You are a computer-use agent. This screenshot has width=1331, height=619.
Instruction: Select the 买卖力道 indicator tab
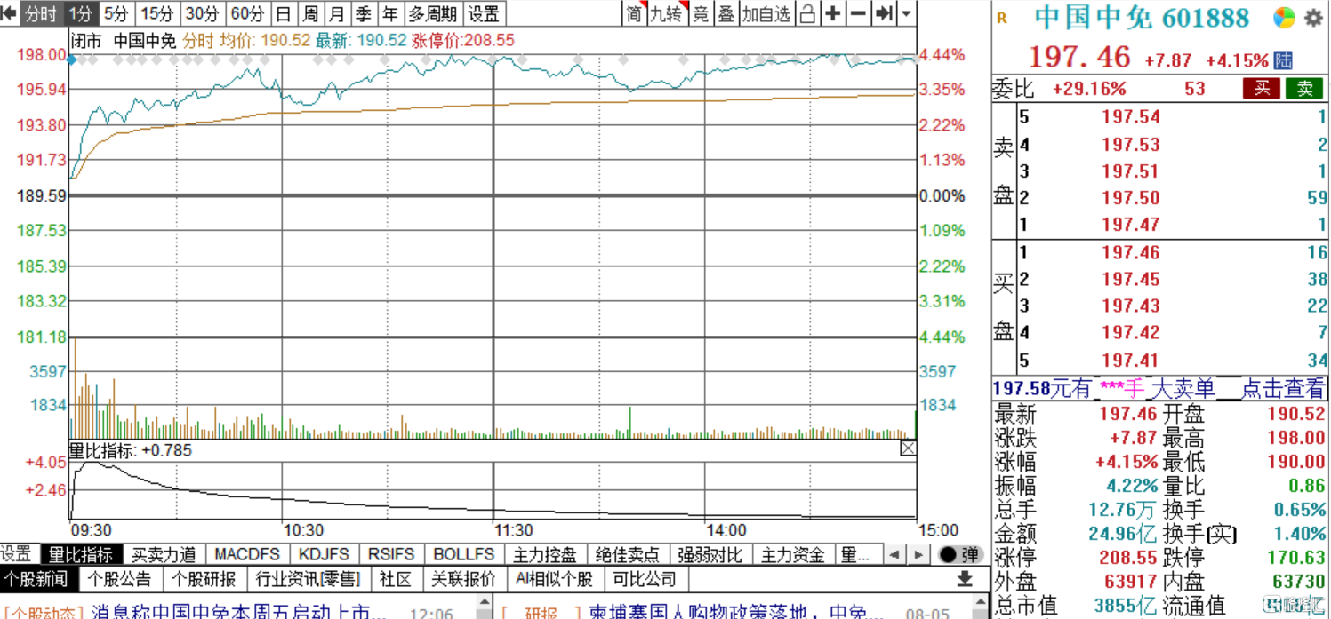[x=164, y=554]
